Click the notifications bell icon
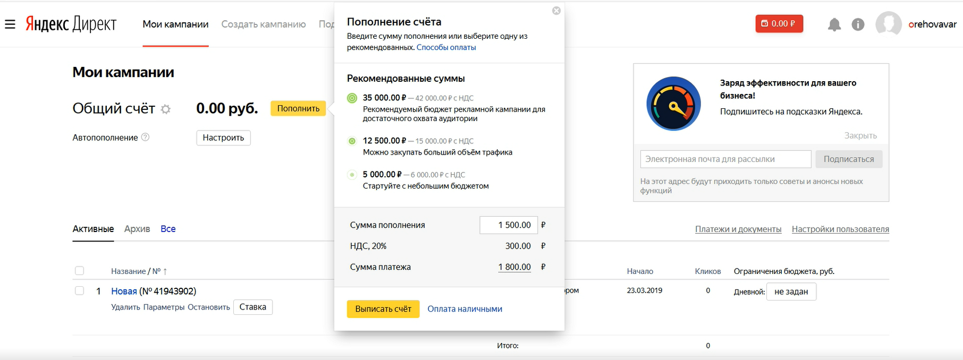 [834, 24]
